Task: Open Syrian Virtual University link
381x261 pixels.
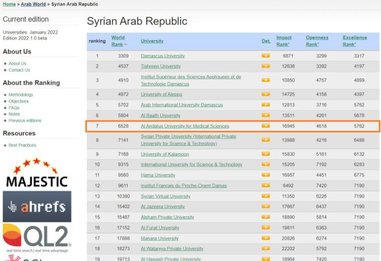Action: [166, 196]
